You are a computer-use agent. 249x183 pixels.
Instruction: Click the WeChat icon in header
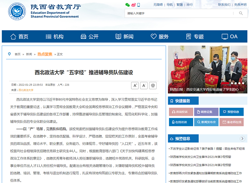[127, 5]
